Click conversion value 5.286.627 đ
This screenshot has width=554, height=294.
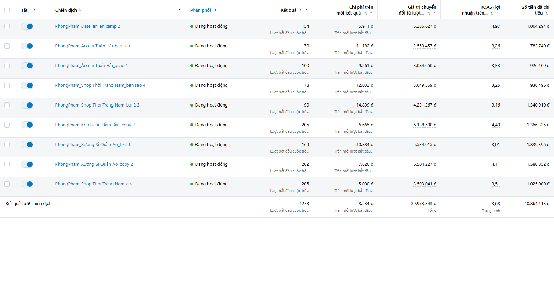click(425, 26)
